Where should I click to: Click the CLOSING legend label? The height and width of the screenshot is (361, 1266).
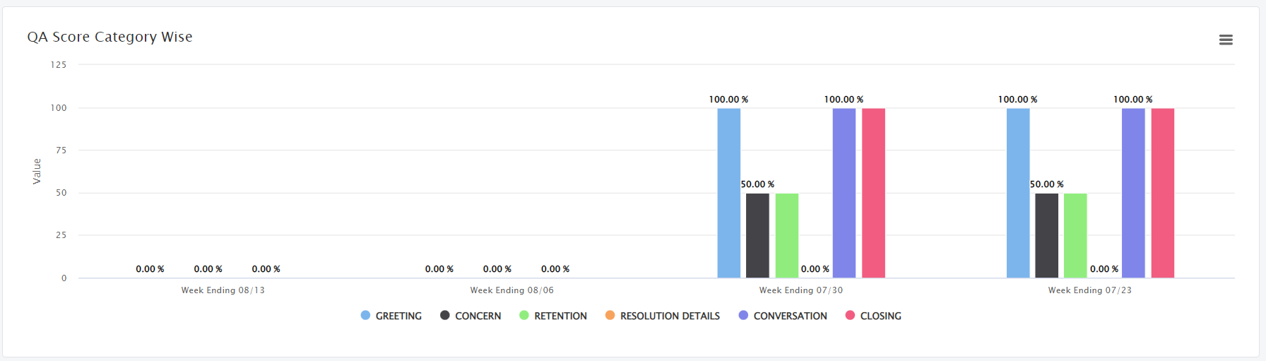(880, 316)
